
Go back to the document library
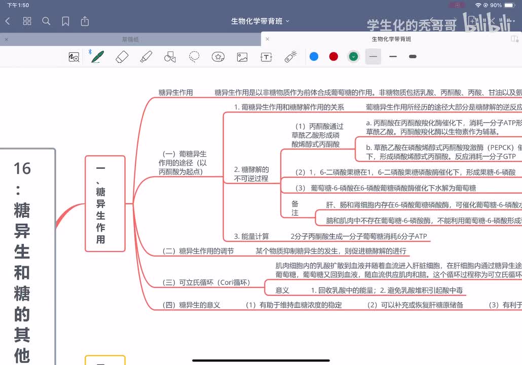(x=8, y=21)
